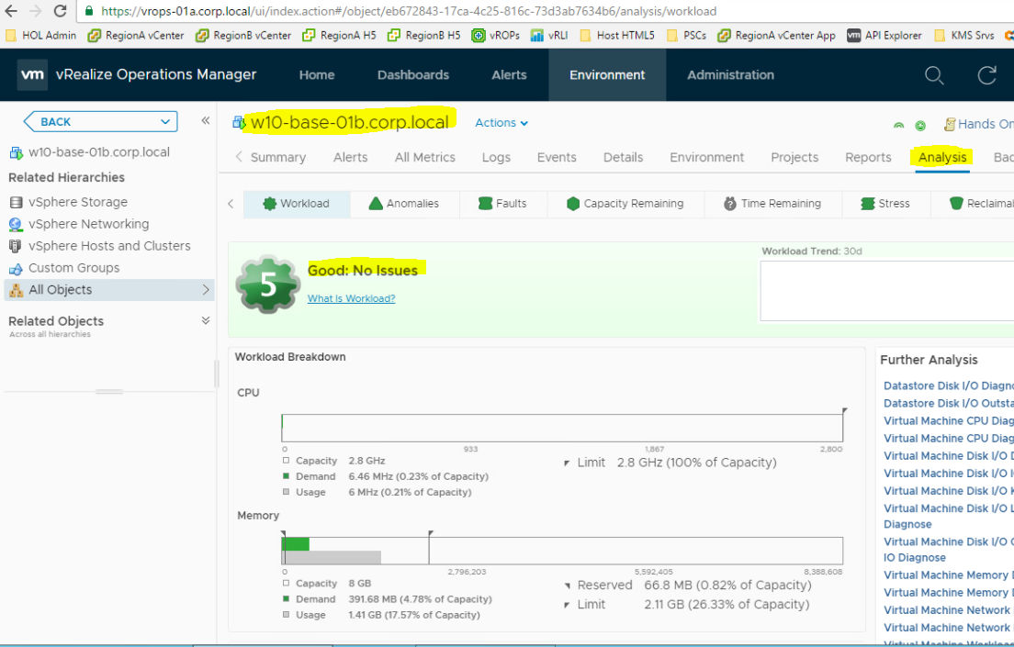Click the Custom Groups icon
The image size is (1014, 647).
tap(16, 268)
